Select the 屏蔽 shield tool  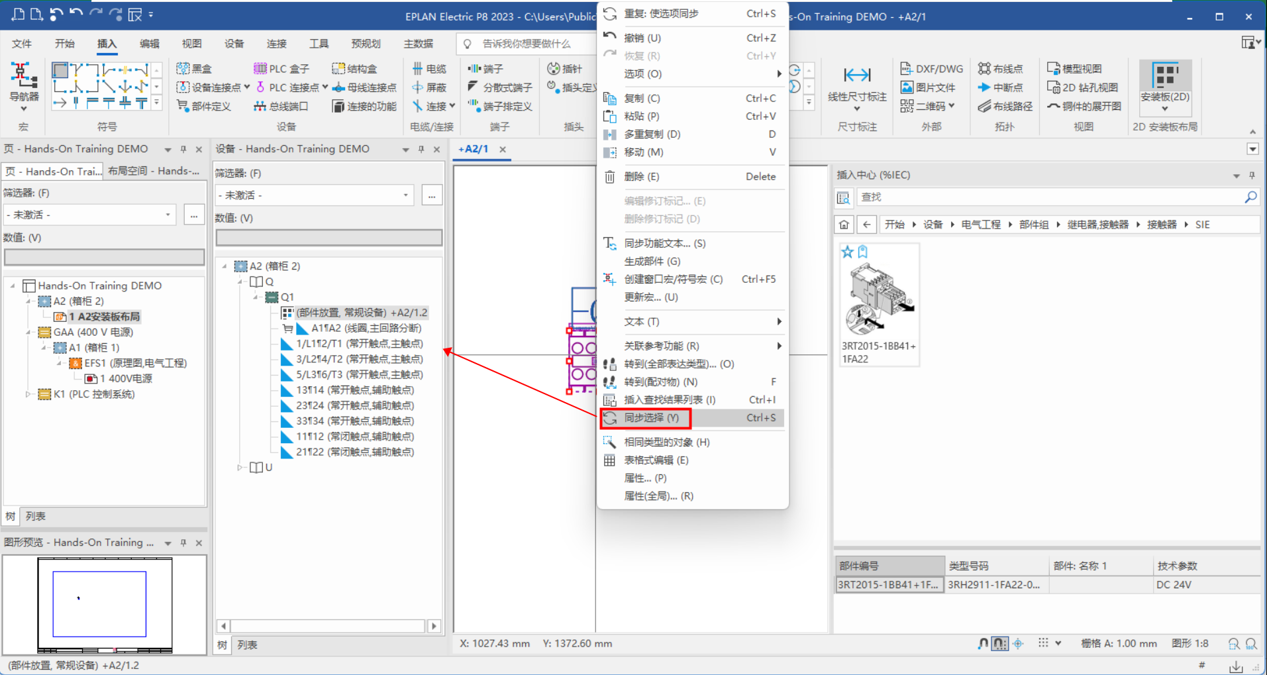pos(429,87)
